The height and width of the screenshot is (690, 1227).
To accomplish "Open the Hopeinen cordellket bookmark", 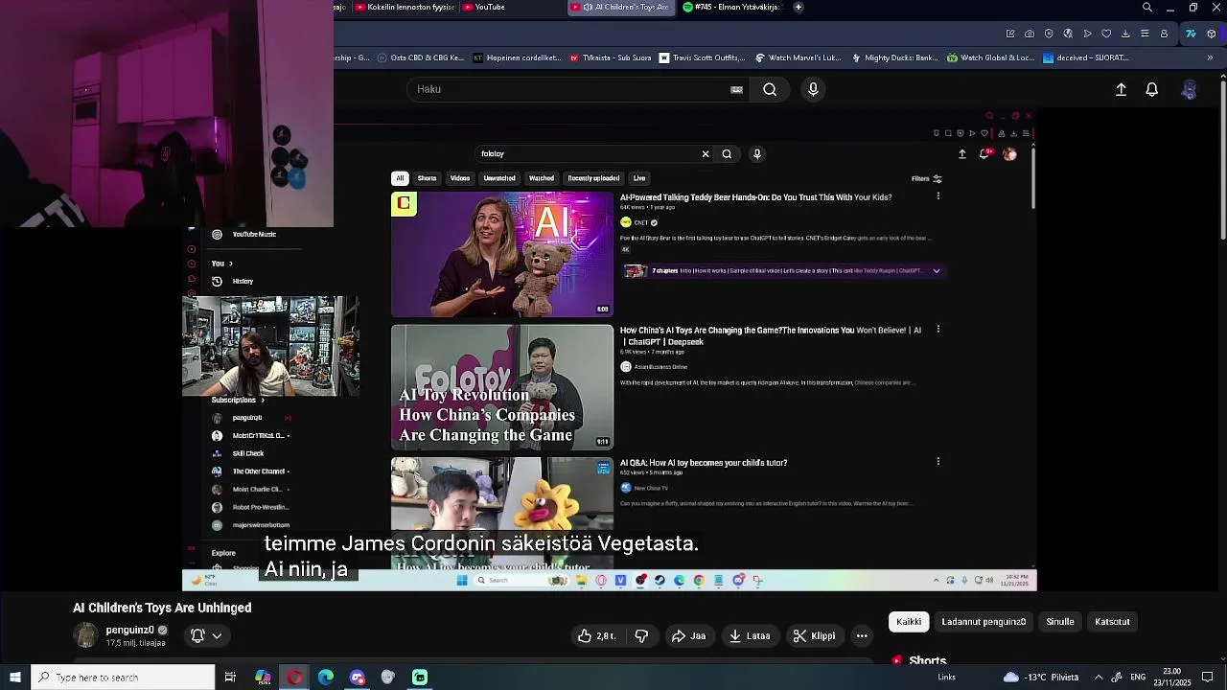I will coord(518,57).
